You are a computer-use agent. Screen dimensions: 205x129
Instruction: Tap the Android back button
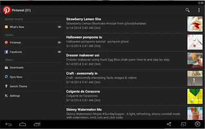tap(8, 124)
